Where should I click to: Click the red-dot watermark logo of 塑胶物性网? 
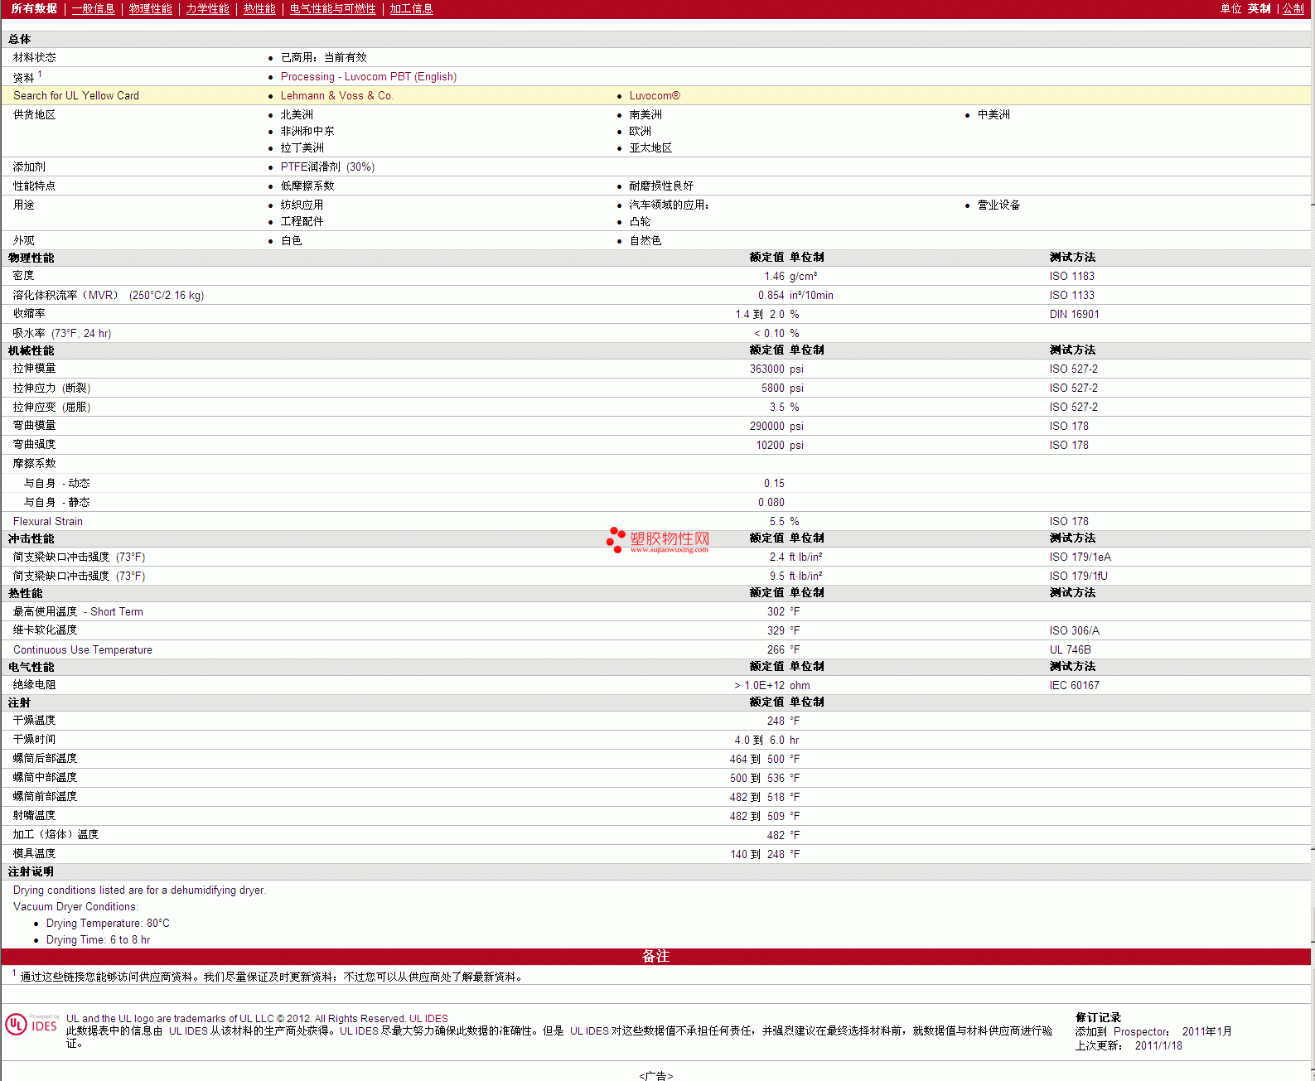(x=616, y=539)
